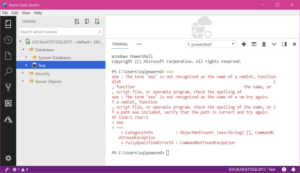Expand the Test database node
The height and width of the screenshot is (173, 300).
point(26,65)
